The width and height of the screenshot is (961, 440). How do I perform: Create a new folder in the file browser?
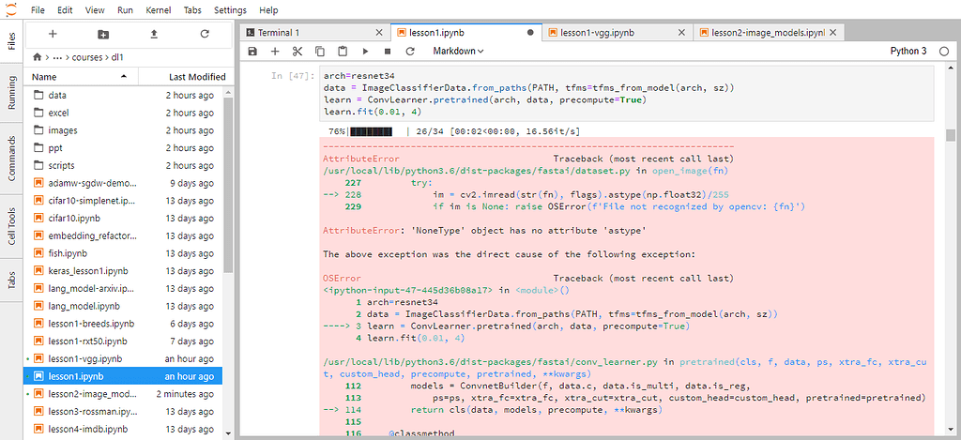click(x=103, y=34)
